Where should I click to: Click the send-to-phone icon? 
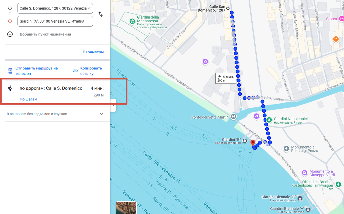pos(10,71)
